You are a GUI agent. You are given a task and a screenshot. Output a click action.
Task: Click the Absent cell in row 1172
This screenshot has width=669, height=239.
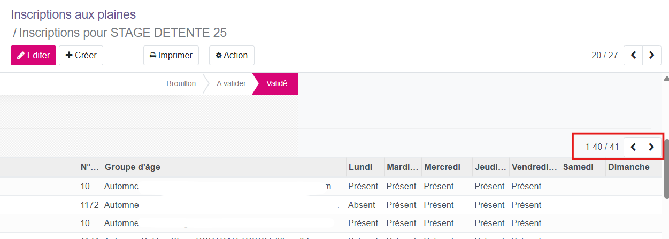click(x=362, y=205)
